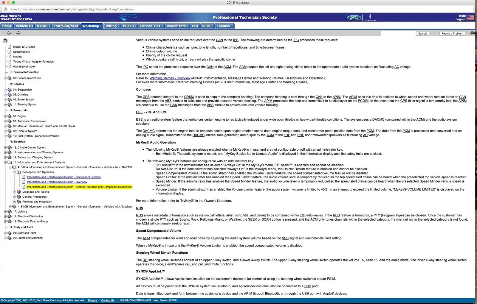
Task: Click the Alphabetical Index document icon
Action: [10, 66]
